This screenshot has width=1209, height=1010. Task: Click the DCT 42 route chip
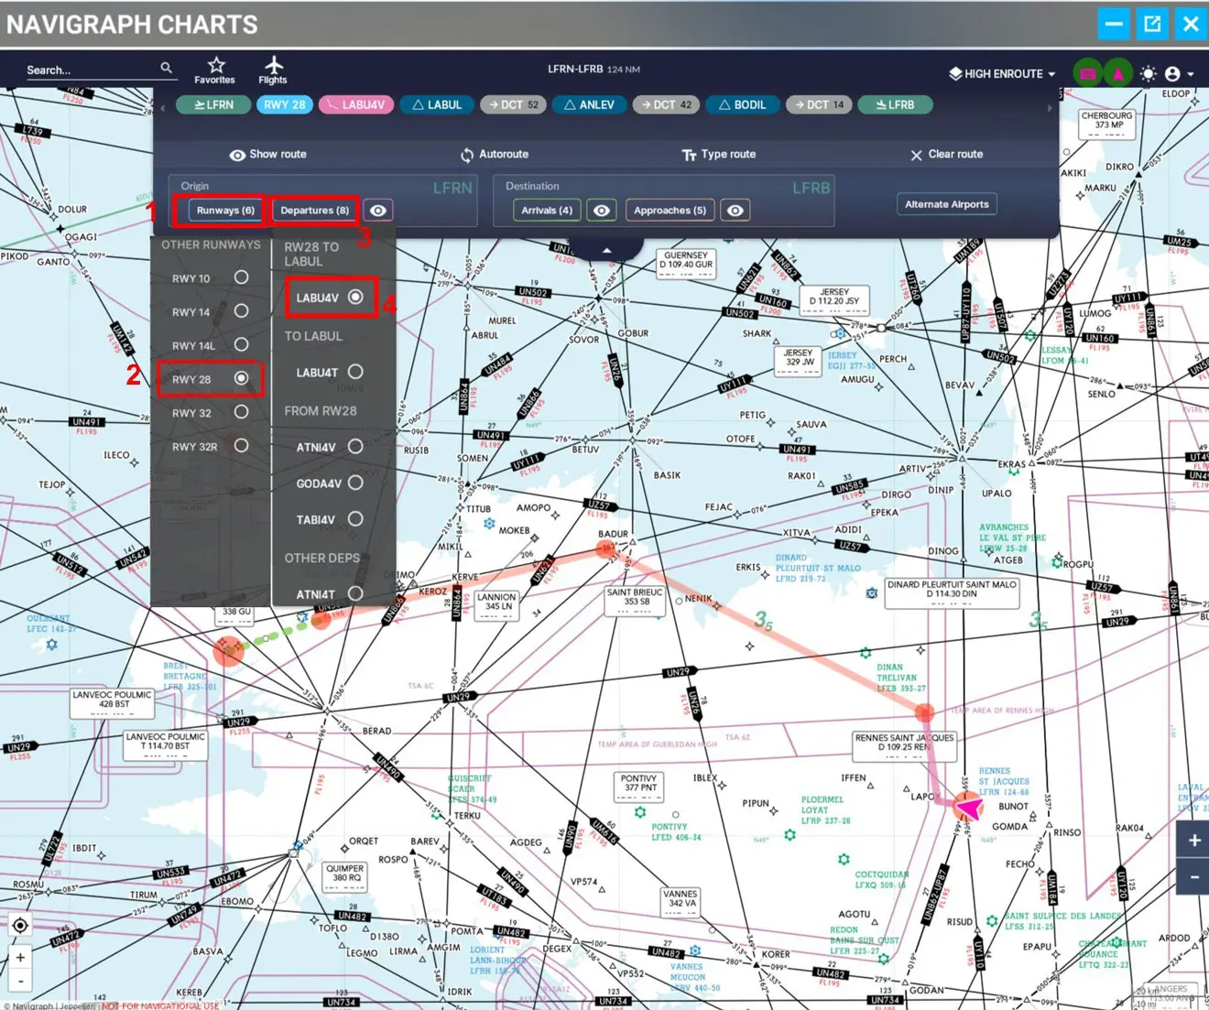click(x=667, y=105)
